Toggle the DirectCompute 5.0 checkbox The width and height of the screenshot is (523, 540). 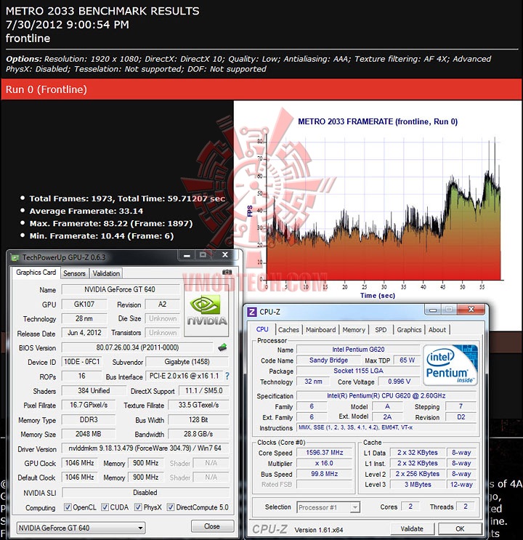click(x=171, y=507)
